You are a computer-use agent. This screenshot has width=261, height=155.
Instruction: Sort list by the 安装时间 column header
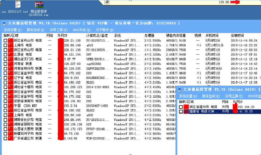[237, 35]
